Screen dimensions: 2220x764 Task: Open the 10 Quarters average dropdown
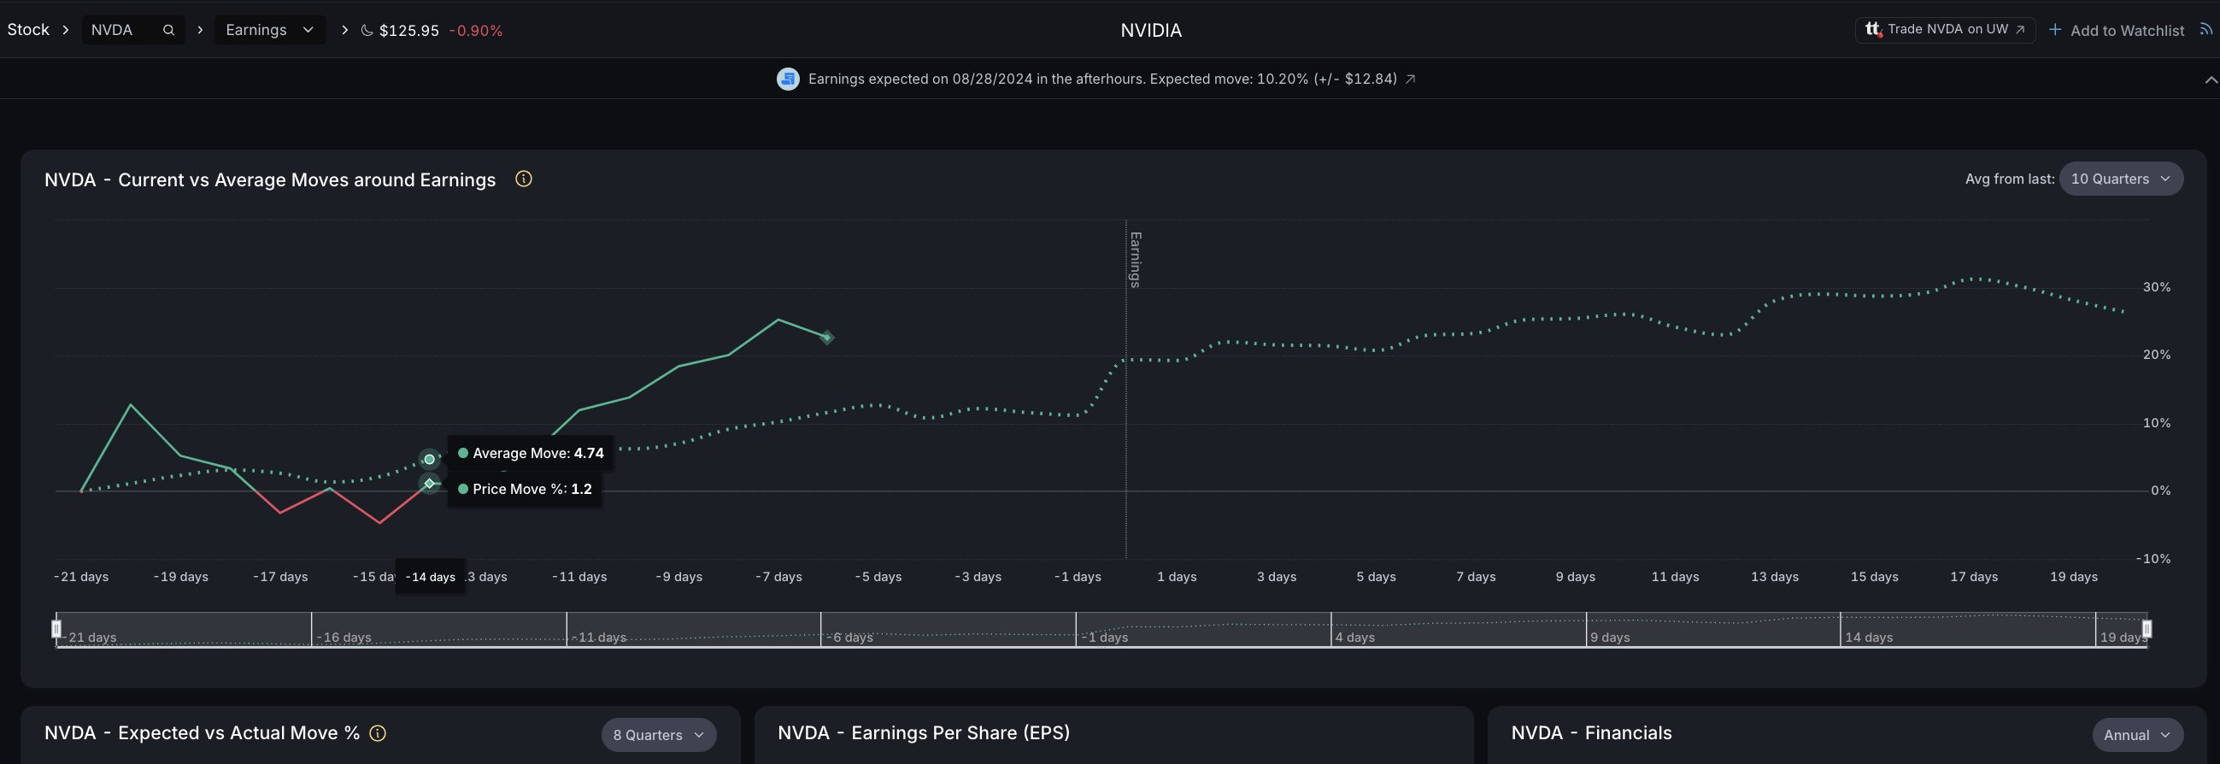pos(2121,179)
